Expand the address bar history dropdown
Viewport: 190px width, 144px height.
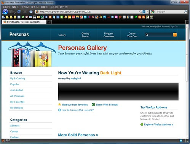pos(147,12)
